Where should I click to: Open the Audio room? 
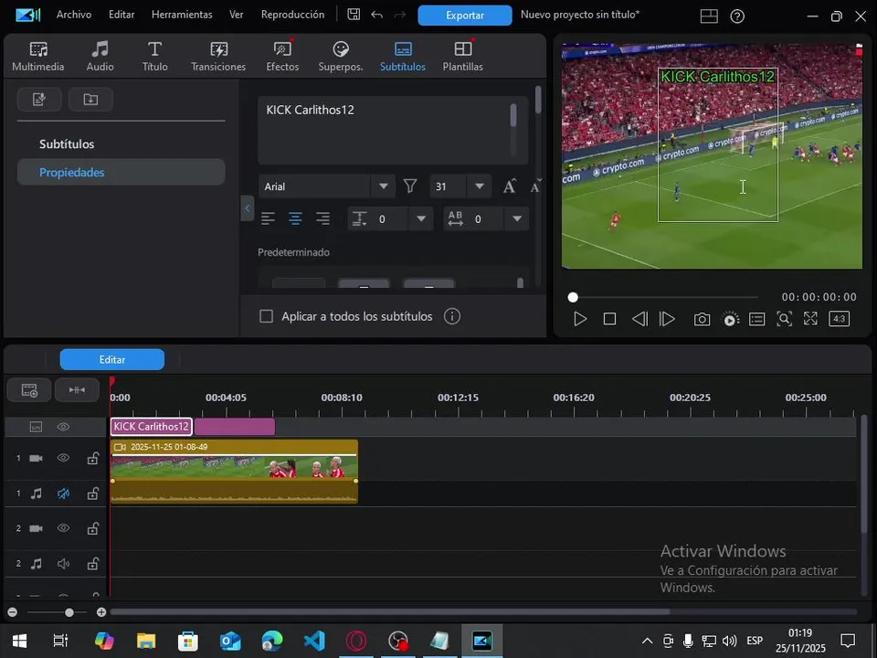pyautogui.click(x=100, y=57)
